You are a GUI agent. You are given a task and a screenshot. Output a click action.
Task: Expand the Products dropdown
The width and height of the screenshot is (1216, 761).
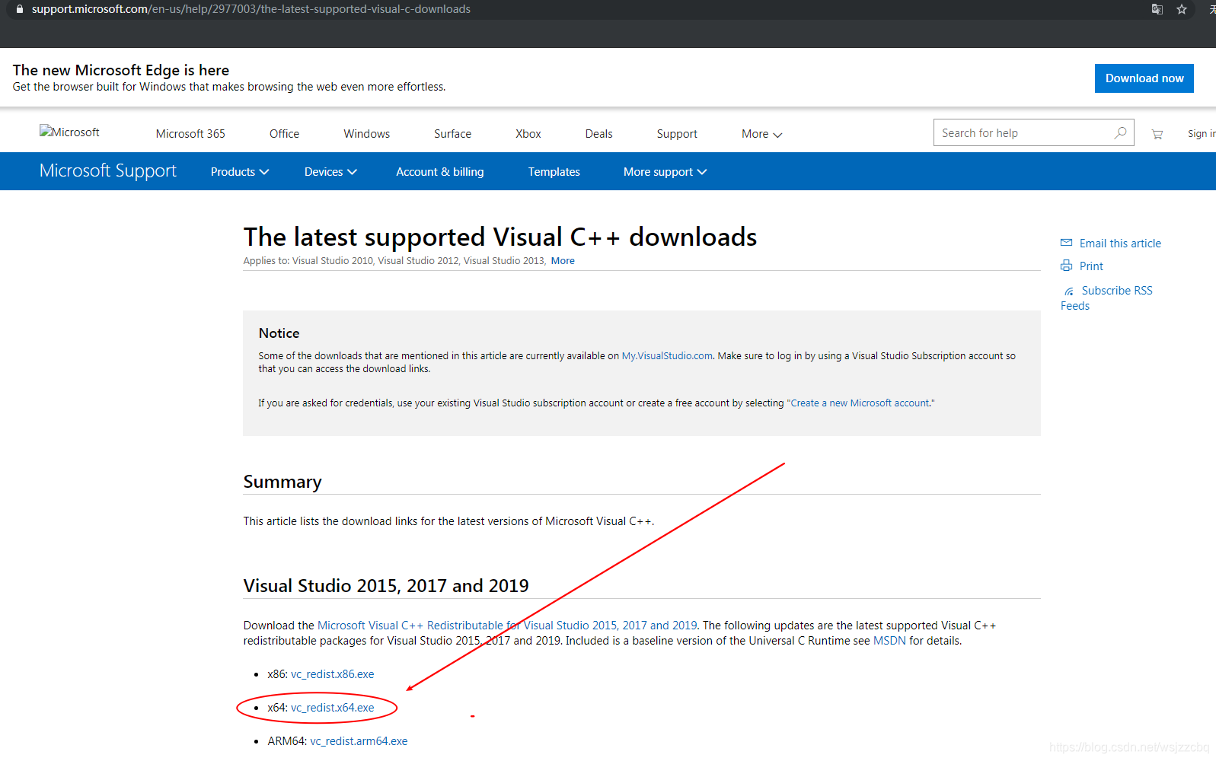240,172
